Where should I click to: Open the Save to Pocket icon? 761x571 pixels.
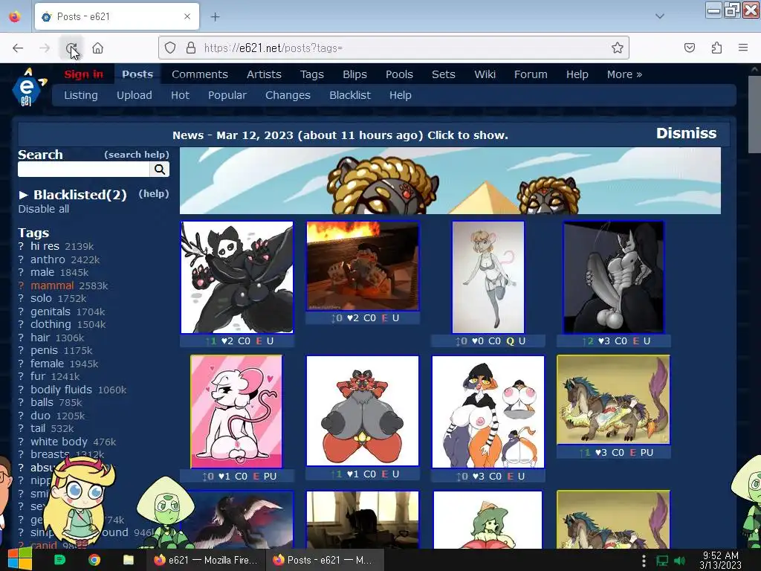pyautogui.click(x=690, y=48)
